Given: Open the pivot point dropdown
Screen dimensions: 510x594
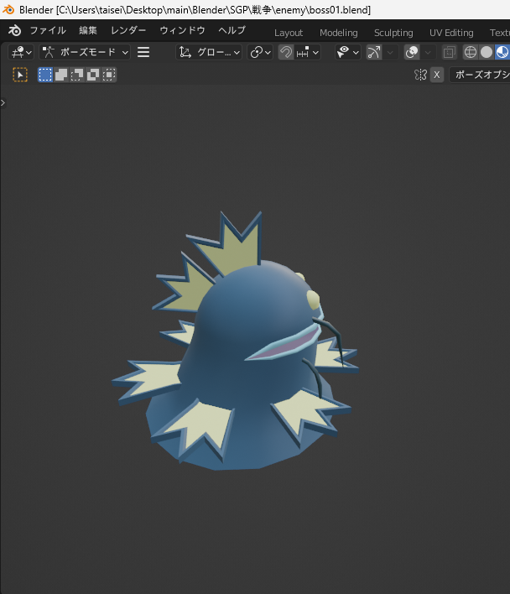Looking at the screenshot, I should coord(260,52).
